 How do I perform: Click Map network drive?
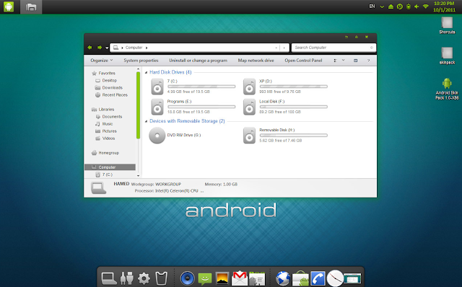[256, 61]
